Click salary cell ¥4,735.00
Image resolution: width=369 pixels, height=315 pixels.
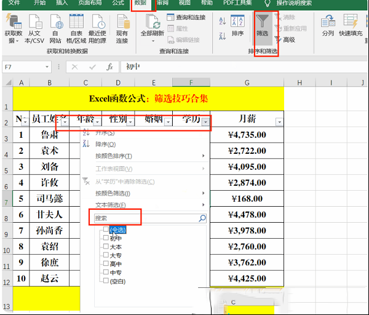click(x=247, y=135)
